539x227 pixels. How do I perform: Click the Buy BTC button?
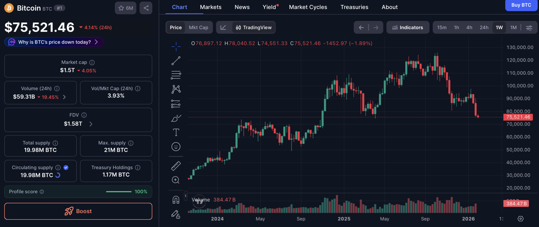click(521, 5)
